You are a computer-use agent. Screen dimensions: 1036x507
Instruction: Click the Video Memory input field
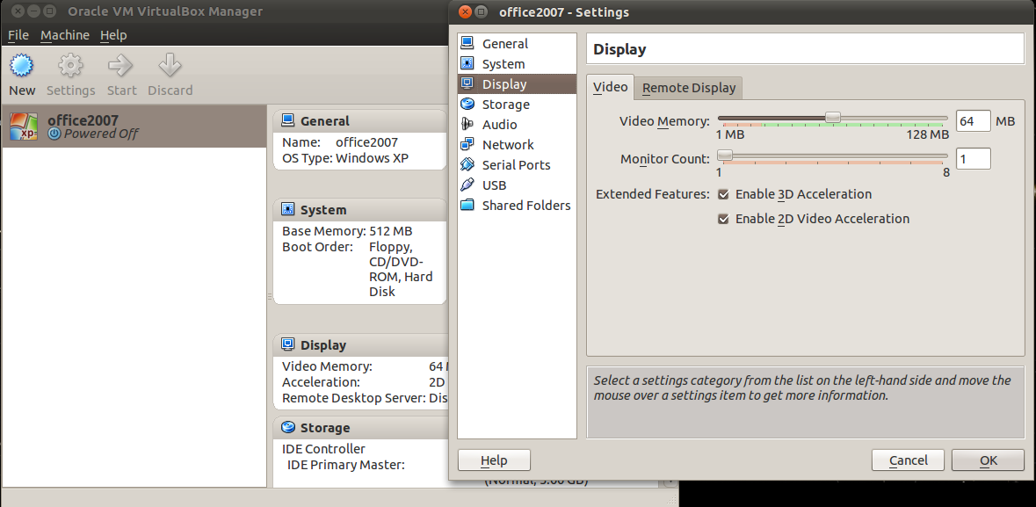973,120
